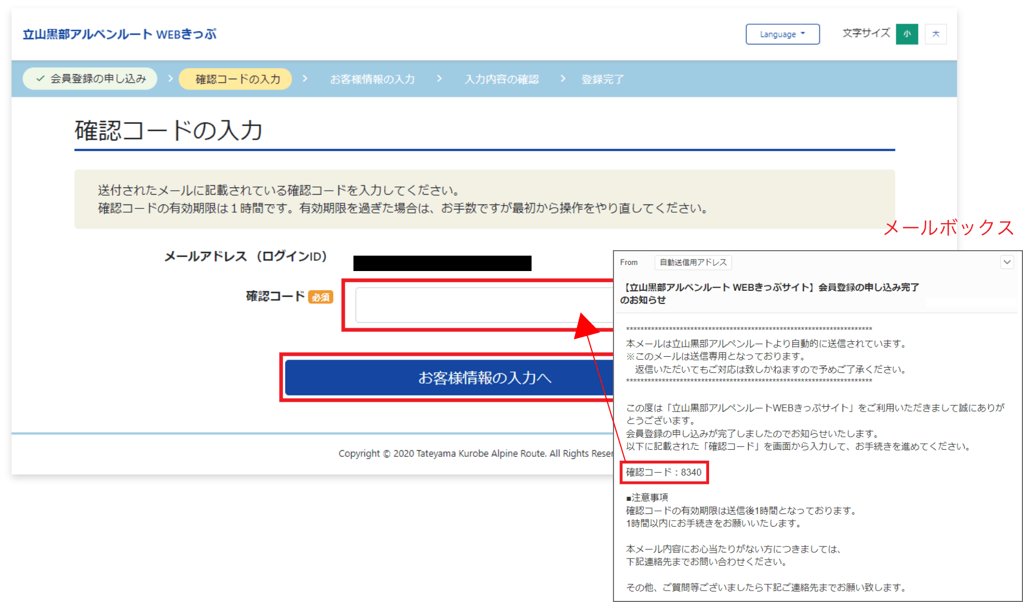Select the 入力内容の確認 step

(x=501, y=79)
